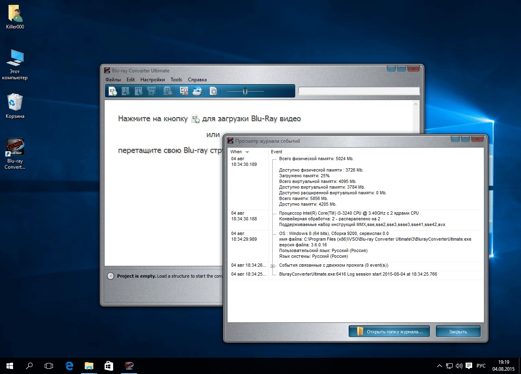Select the Корзина recycle bin icon
521x374 pixels.
15,106
